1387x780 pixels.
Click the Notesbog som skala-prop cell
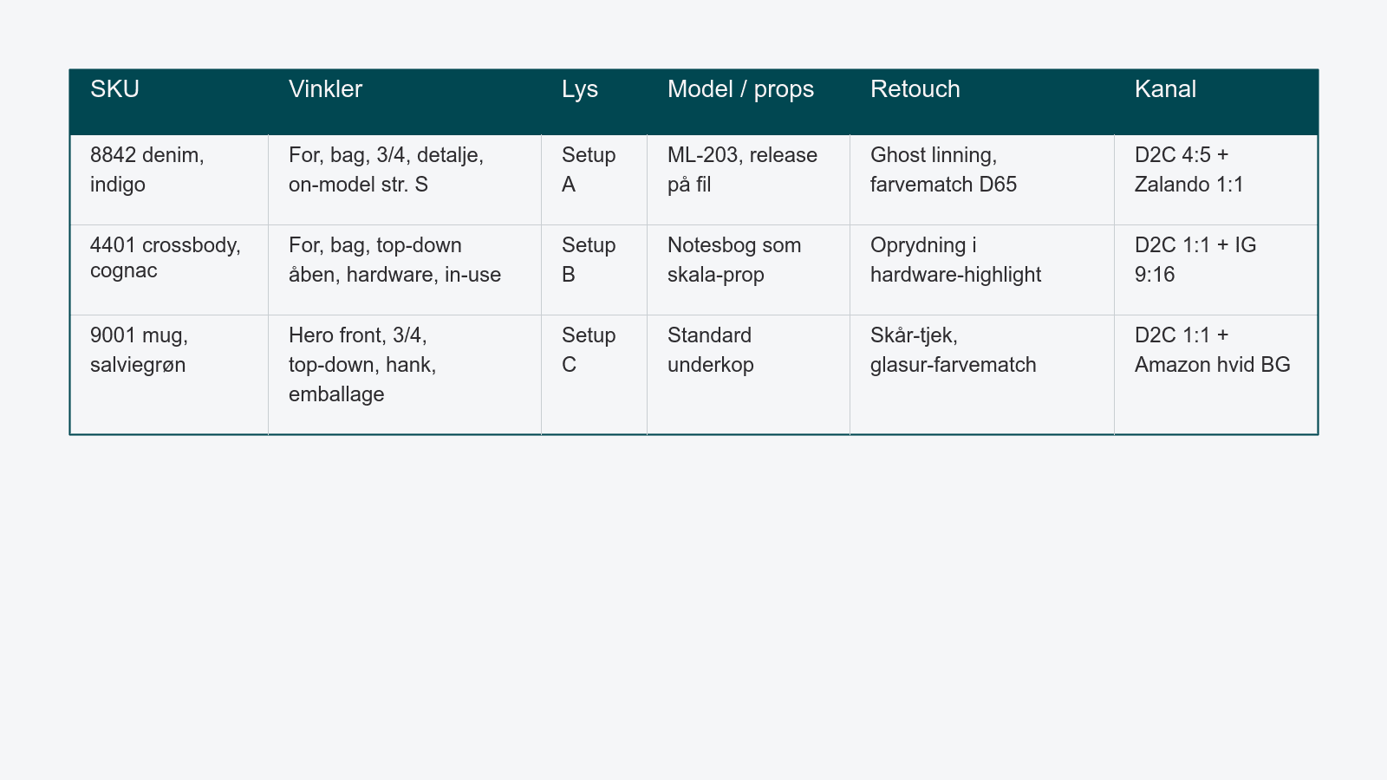tap(749, 270)
